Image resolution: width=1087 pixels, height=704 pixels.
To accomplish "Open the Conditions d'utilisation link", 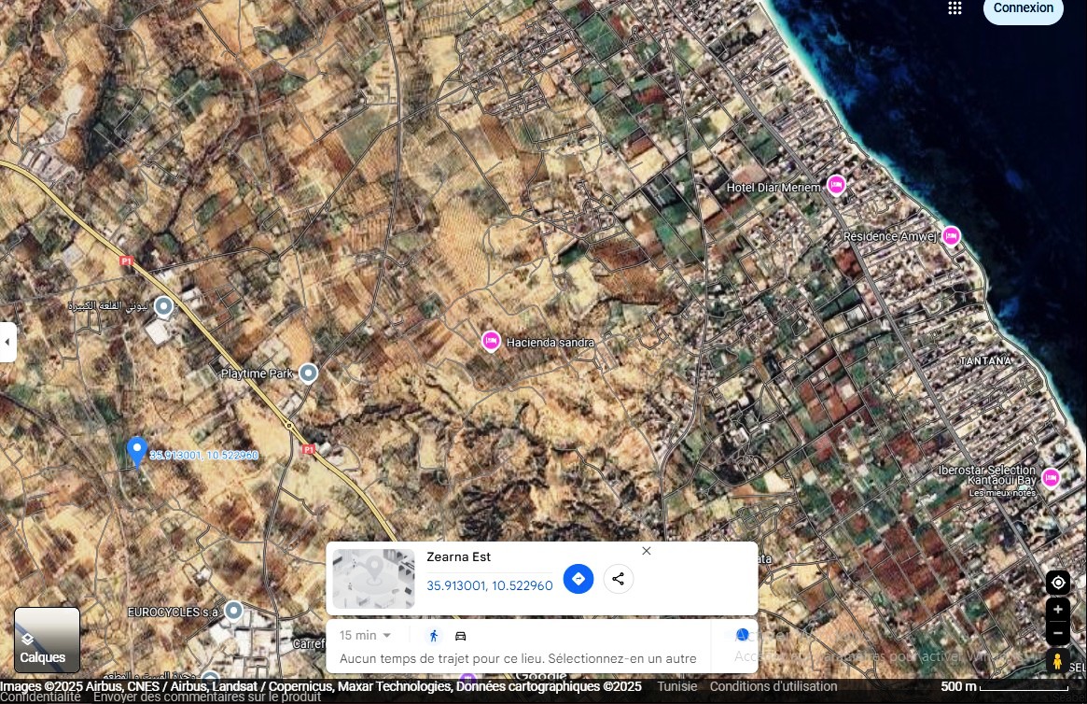I will [773, 686].
